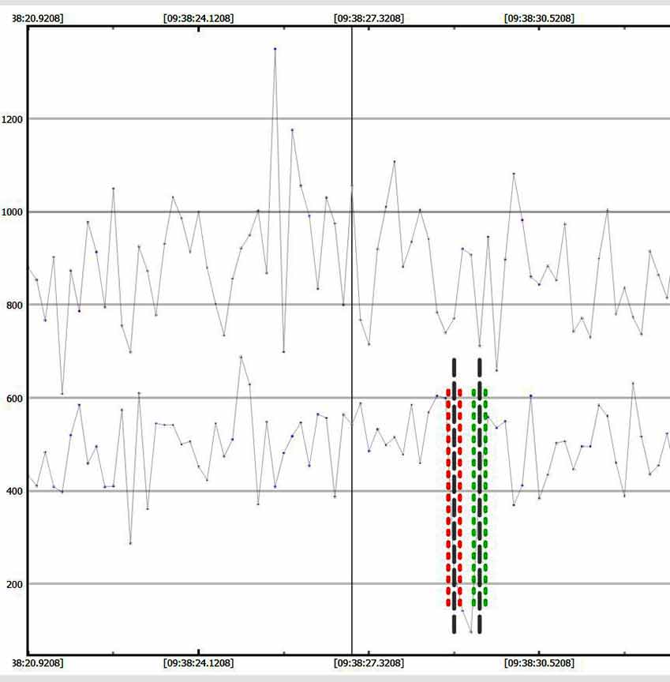Click bottom axis timestamp [09:38:30.5208]
This screenshot has width=670, height=682.
(x=539, y=663)
